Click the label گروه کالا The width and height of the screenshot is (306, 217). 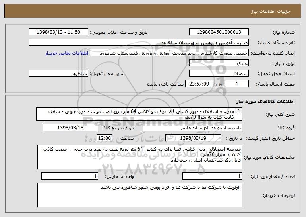pos(285,128)
